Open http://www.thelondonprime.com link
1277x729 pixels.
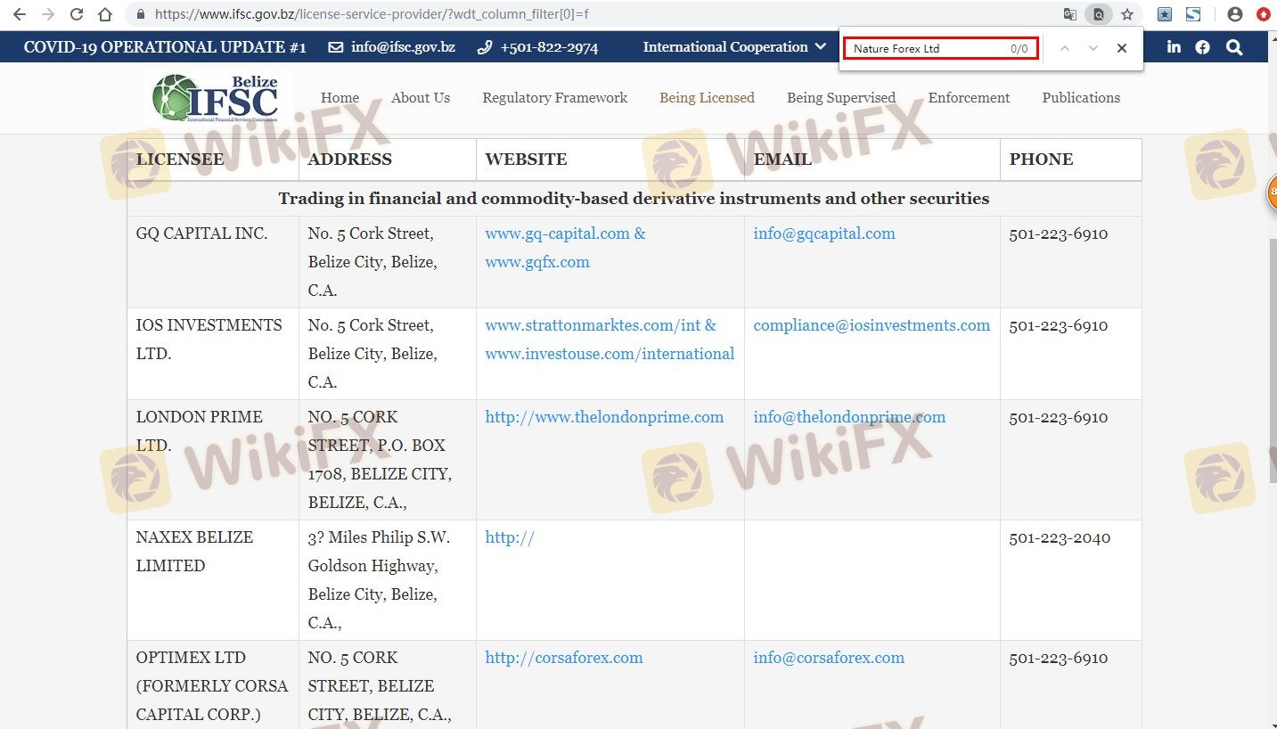pos(604,417)
